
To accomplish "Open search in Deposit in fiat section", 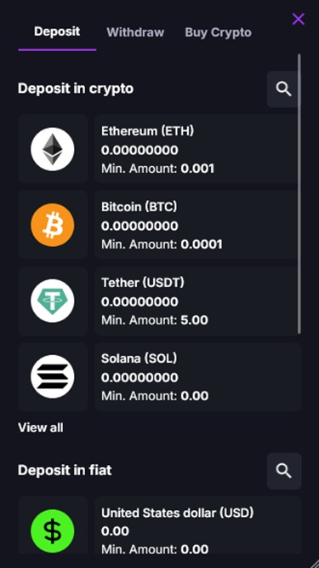I will [284, 471].
